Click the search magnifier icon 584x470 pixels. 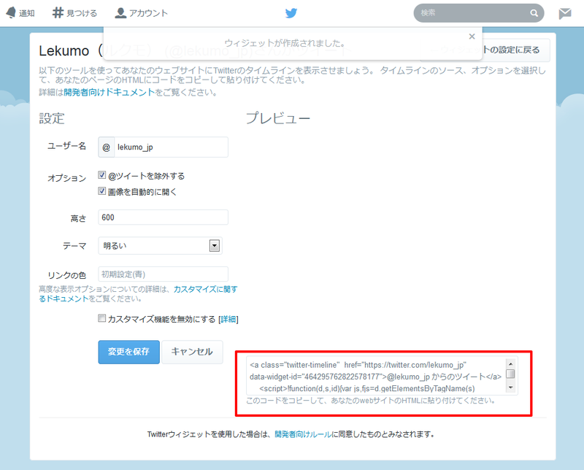tap(534, 13)
